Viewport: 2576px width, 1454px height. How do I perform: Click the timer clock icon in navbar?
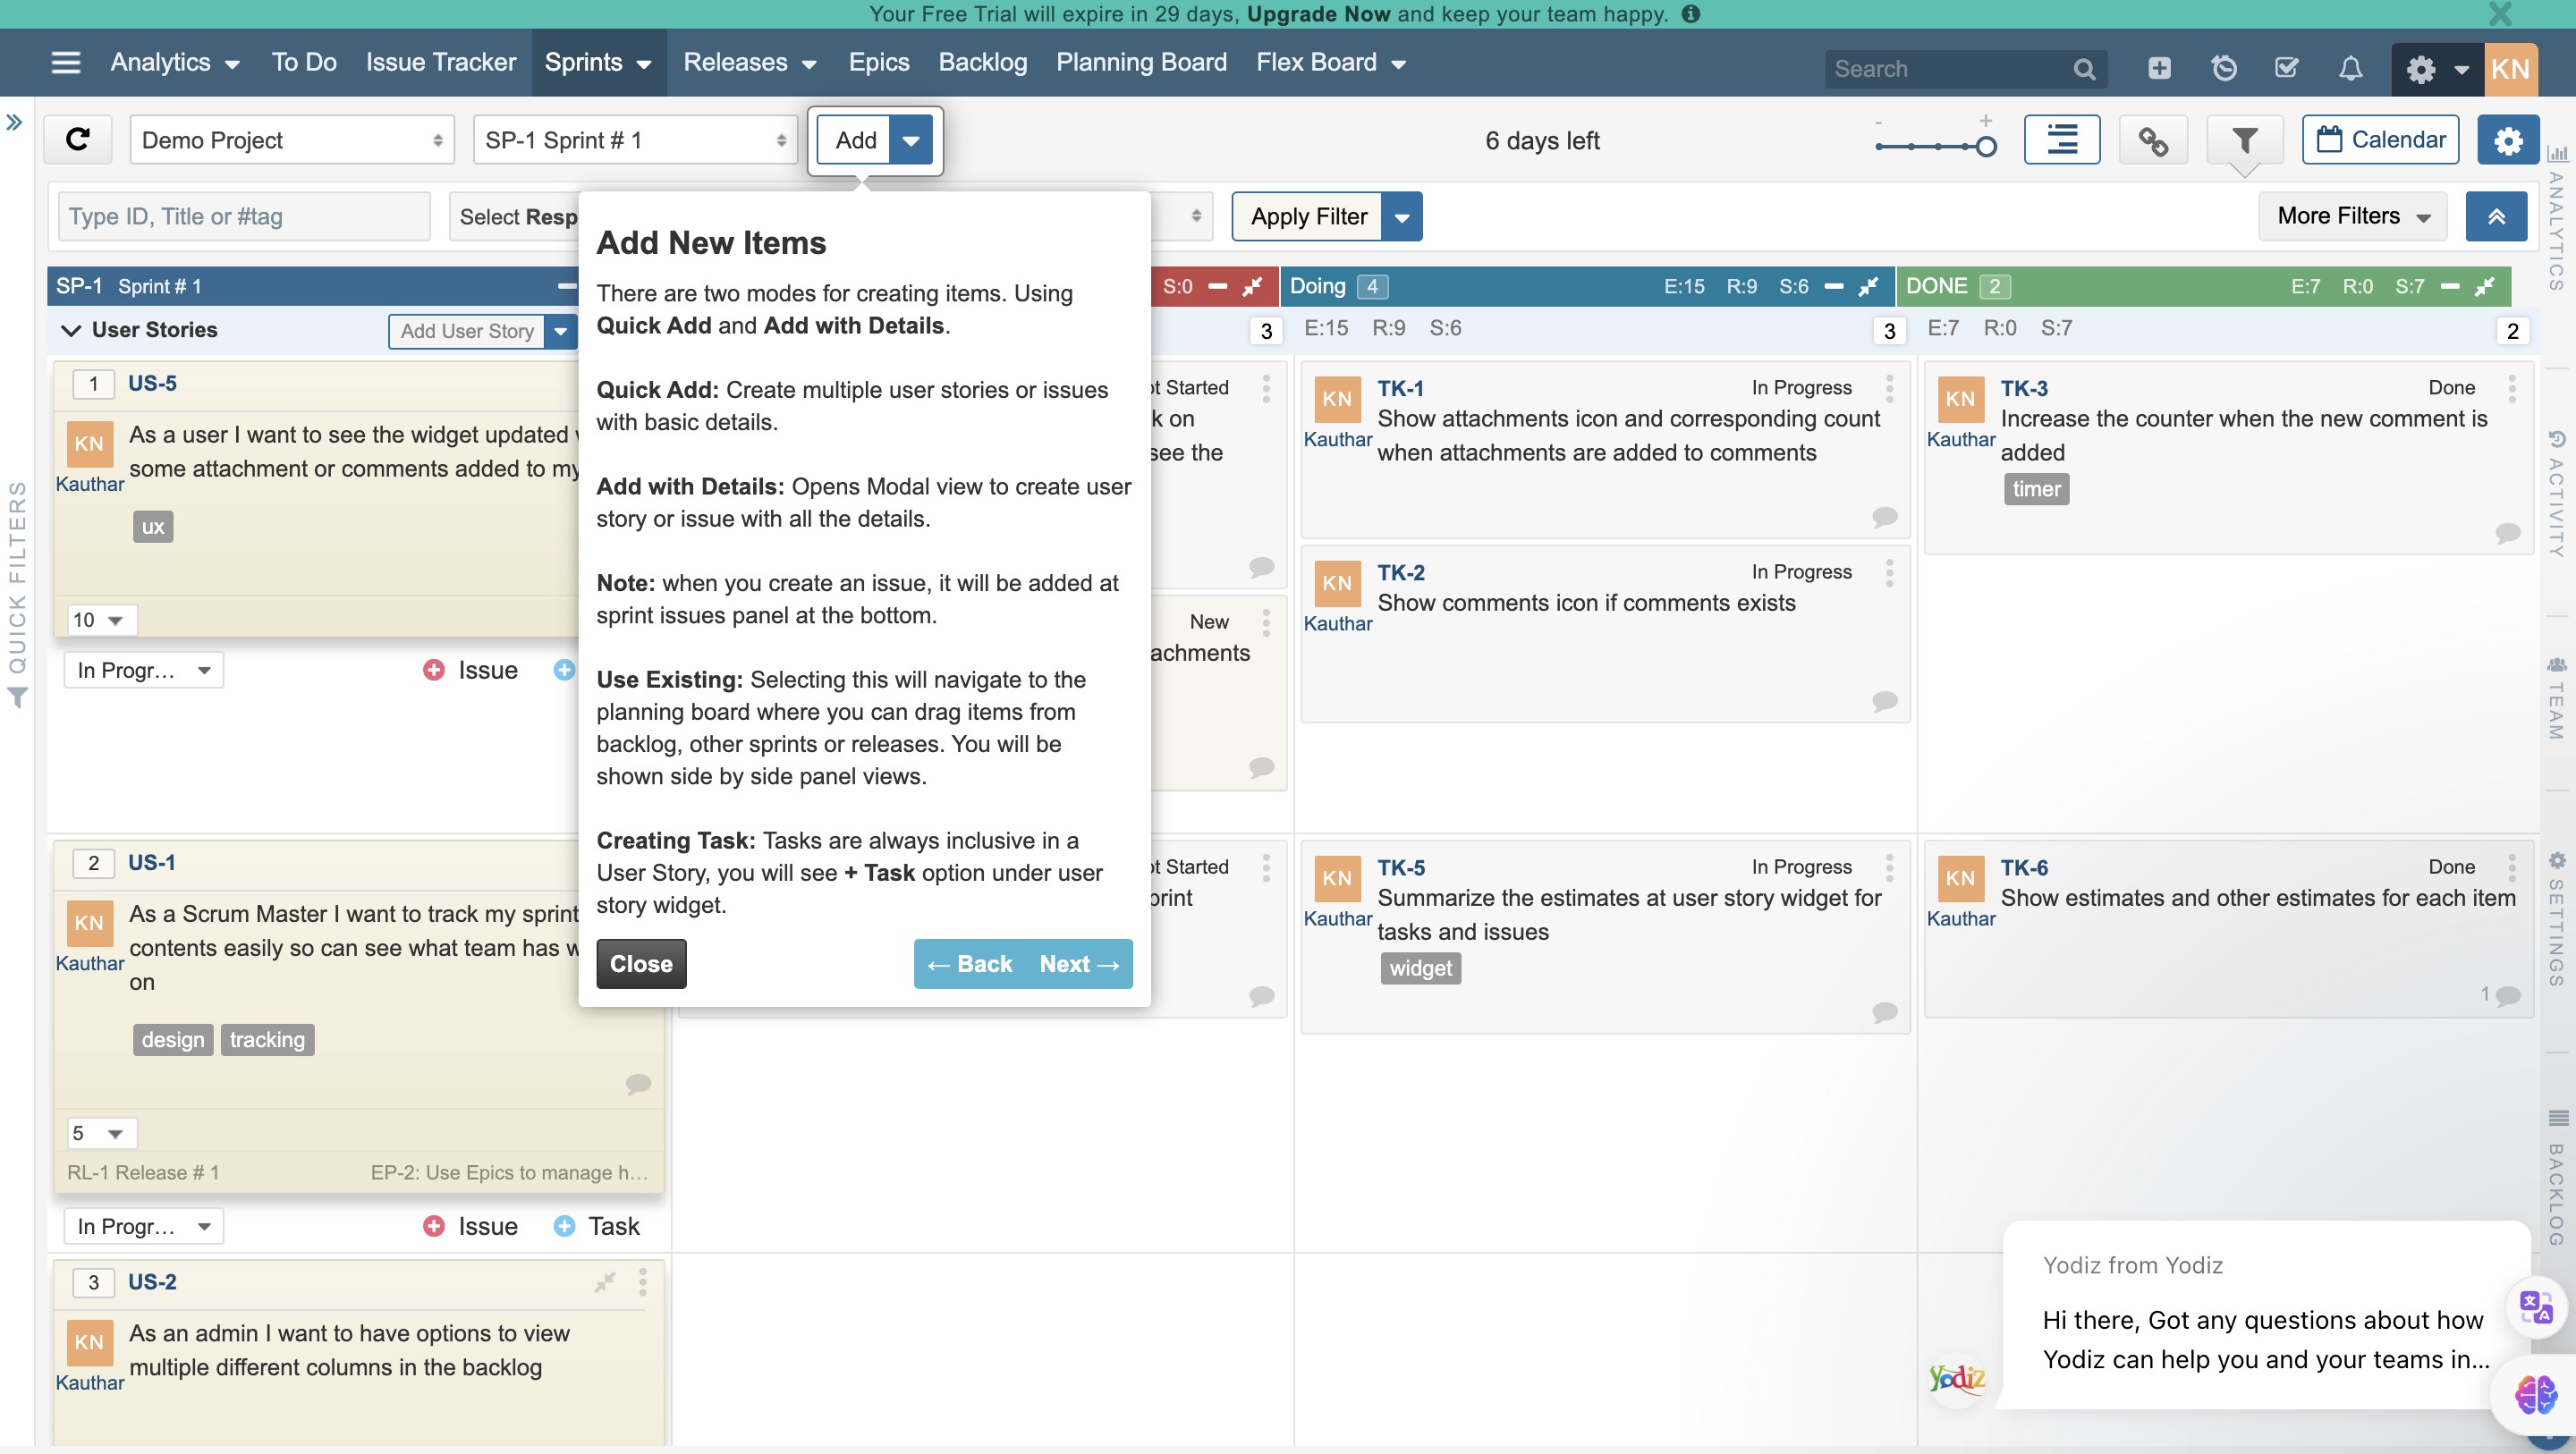tap(2223, 68)
